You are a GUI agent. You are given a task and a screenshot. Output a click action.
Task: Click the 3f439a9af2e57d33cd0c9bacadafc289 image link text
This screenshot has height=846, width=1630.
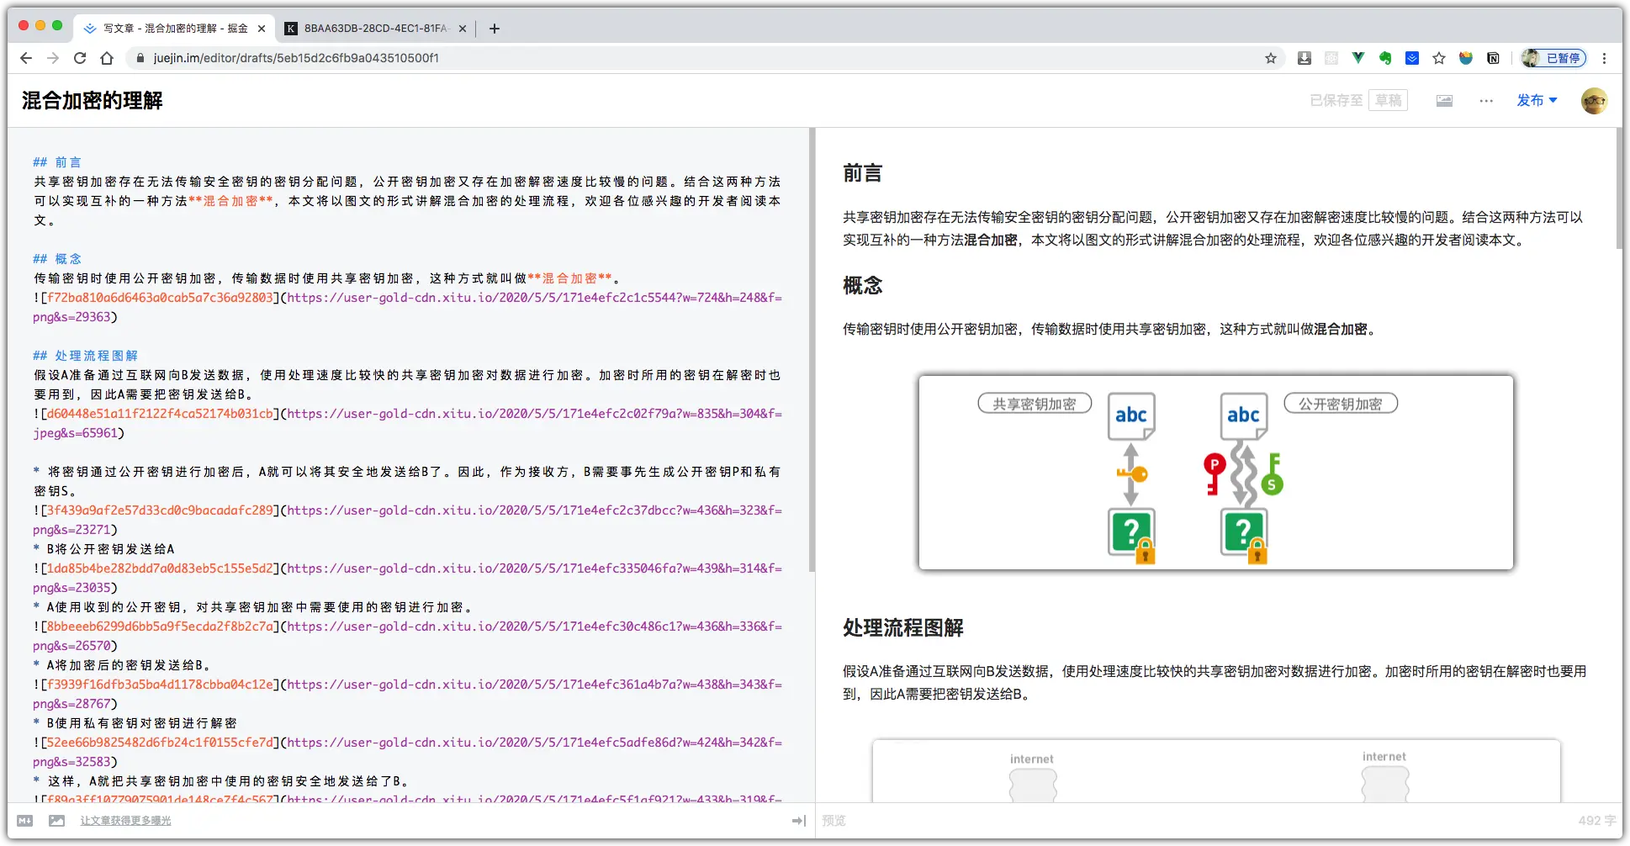click(x=160, y=510)
